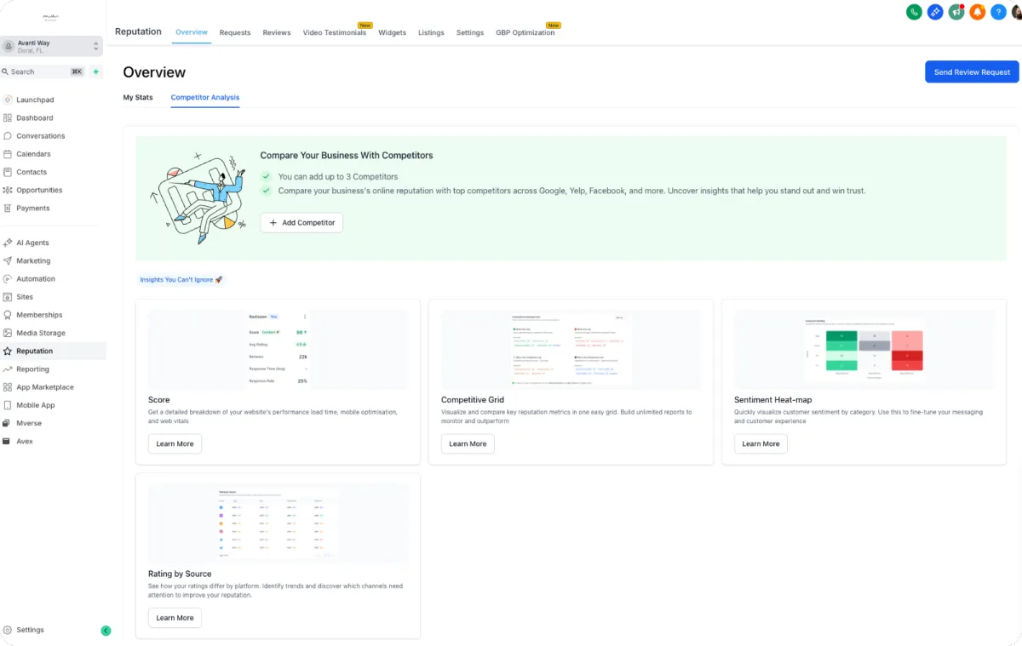Open the Avanti Way account switcher

tap(52, 46)
